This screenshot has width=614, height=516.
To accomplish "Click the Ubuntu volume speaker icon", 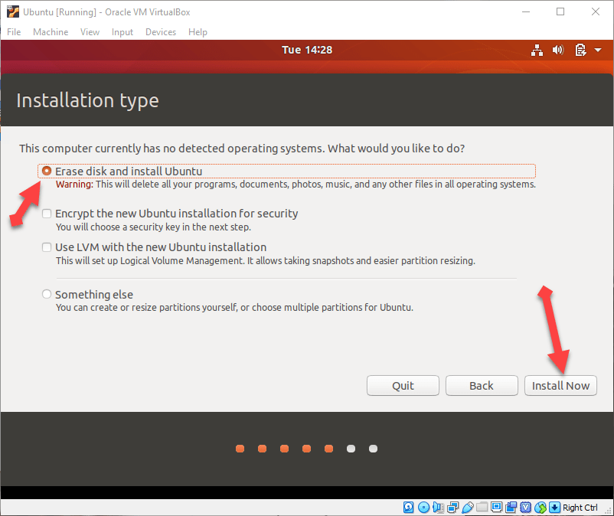I will (557, 51).
